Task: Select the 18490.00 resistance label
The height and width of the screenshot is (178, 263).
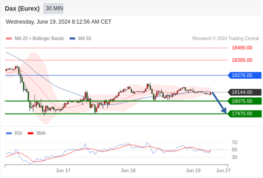Action: click(x=242, y=48)
